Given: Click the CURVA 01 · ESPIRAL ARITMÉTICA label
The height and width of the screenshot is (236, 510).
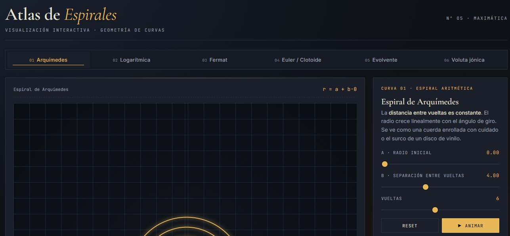Looking at the screenshot, I should [427, 89].
